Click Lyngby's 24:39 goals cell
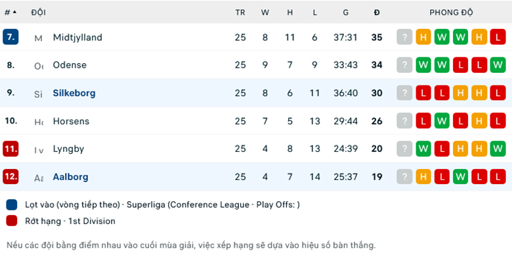512x259 pixels. click(x=345, y=149)
